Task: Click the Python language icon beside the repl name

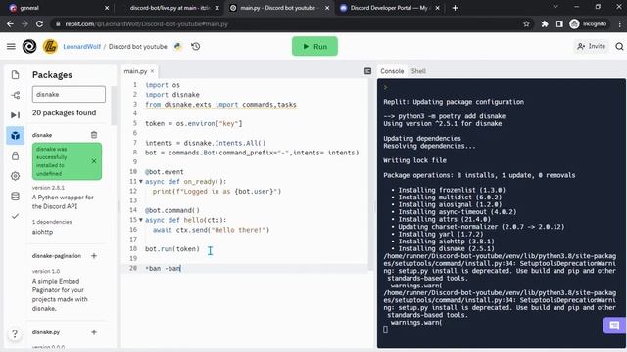Action: pos(178,47)
